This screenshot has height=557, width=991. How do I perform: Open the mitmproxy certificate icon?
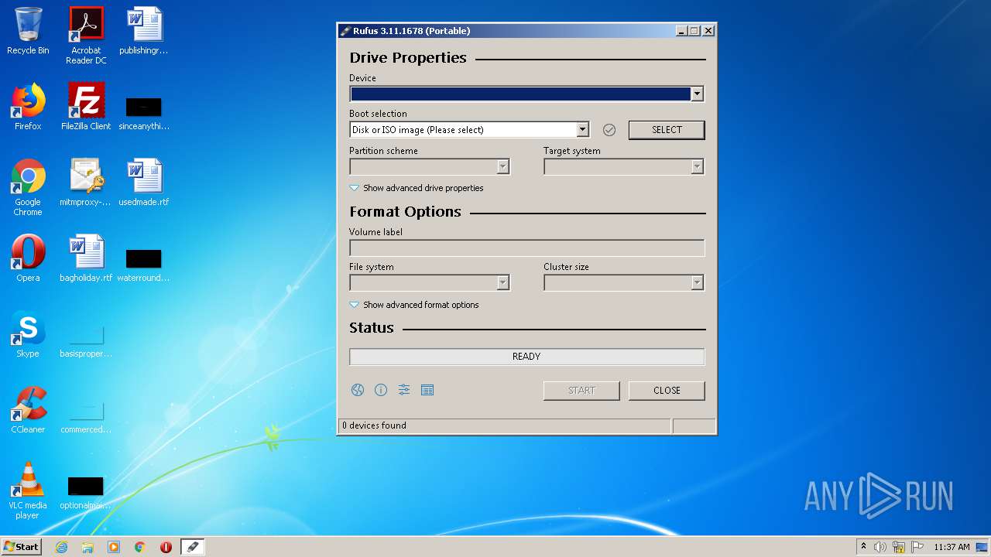pyautogui.click(x=86, y=183)
